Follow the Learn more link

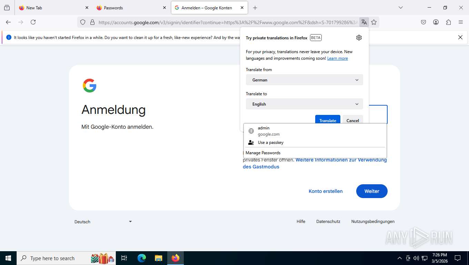point(337,58)
